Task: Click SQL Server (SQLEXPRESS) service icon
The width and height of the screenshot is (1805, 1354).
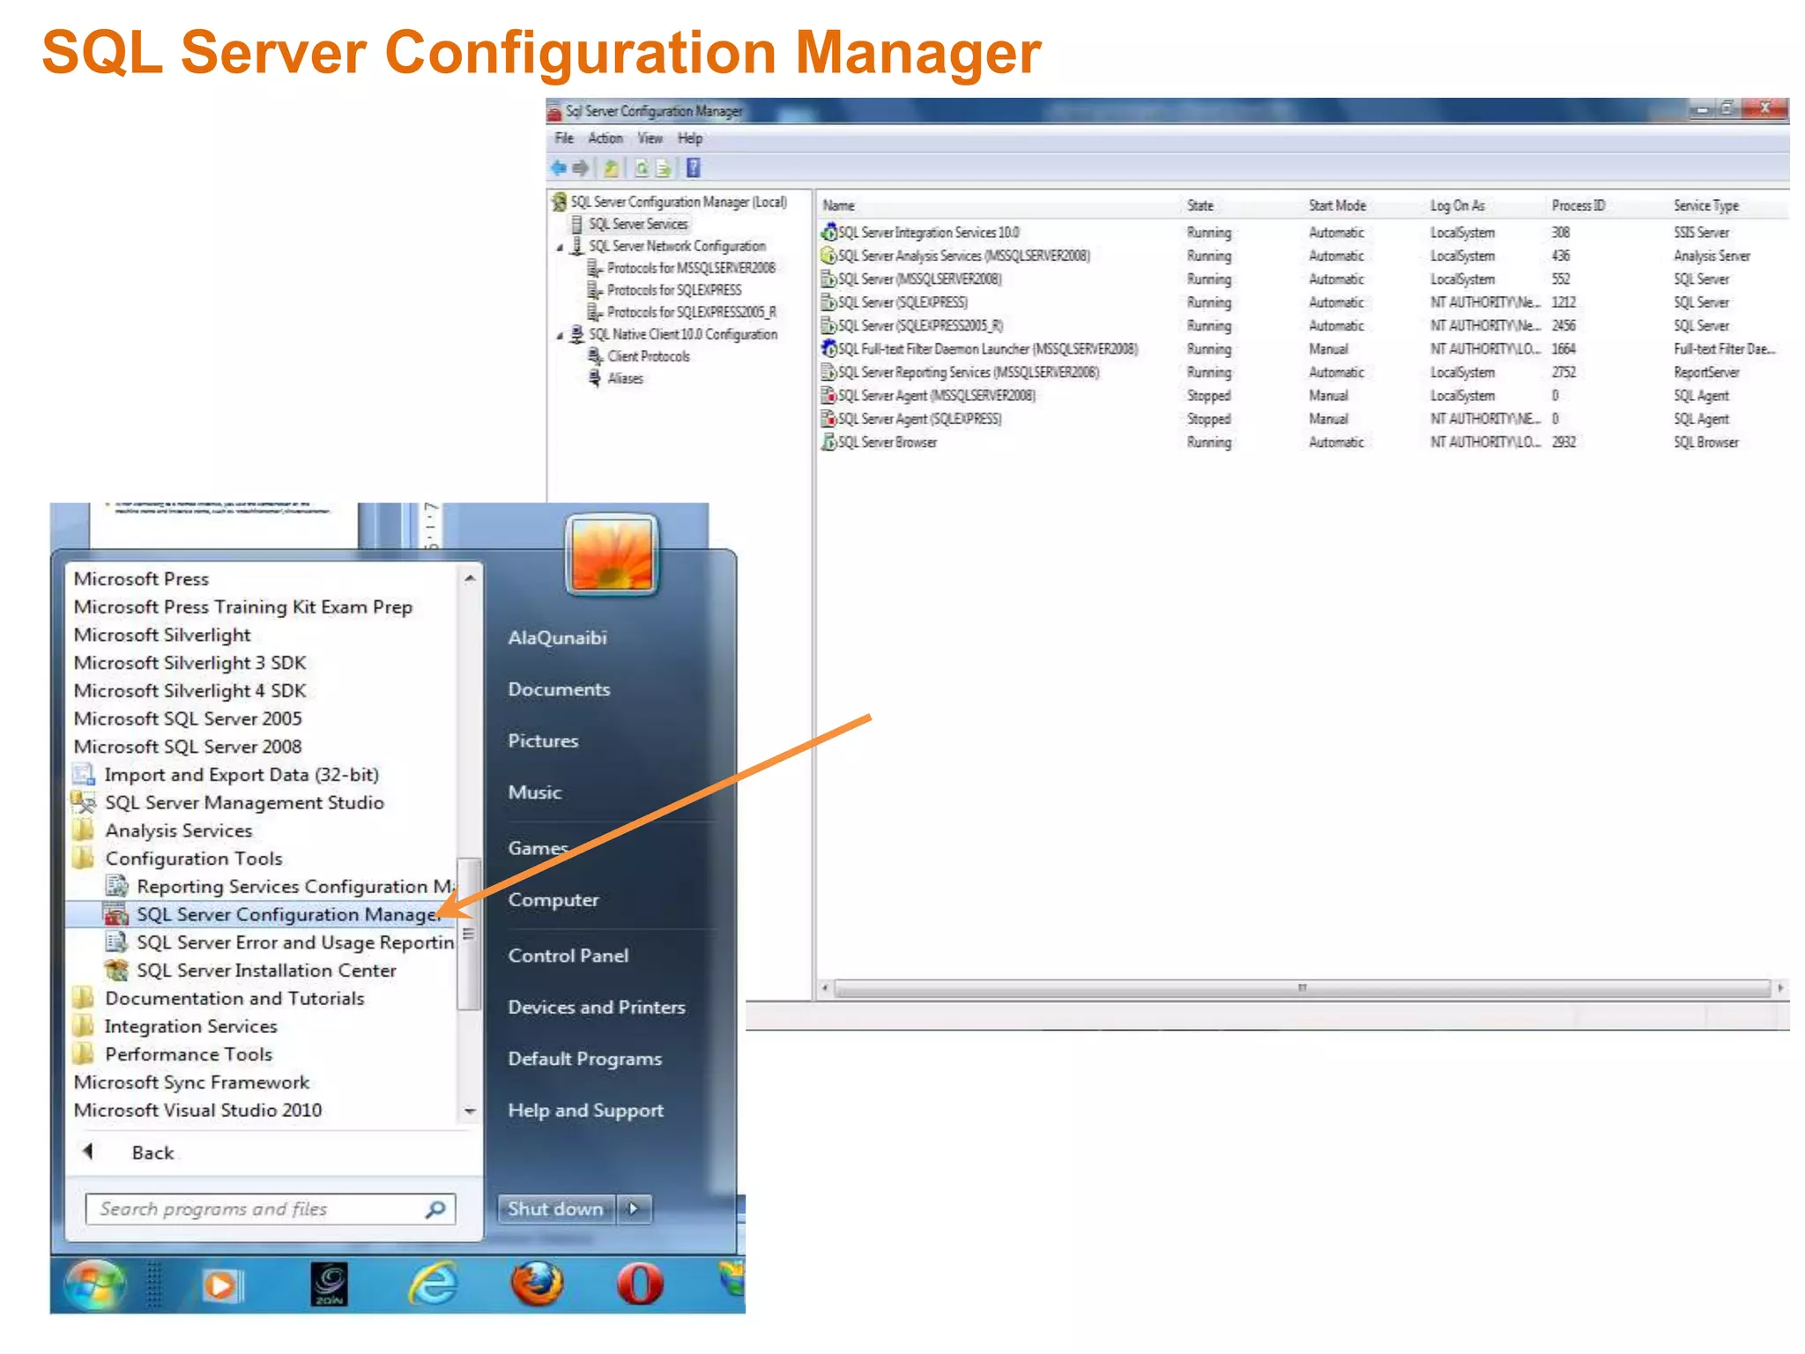Action: (x=828, y=302)
